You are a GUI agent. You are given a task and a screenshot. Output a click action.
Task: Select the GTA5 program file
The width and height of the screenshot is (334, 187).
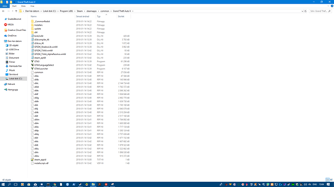37,62
